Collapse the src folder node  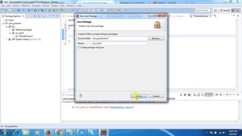[7, 27]
